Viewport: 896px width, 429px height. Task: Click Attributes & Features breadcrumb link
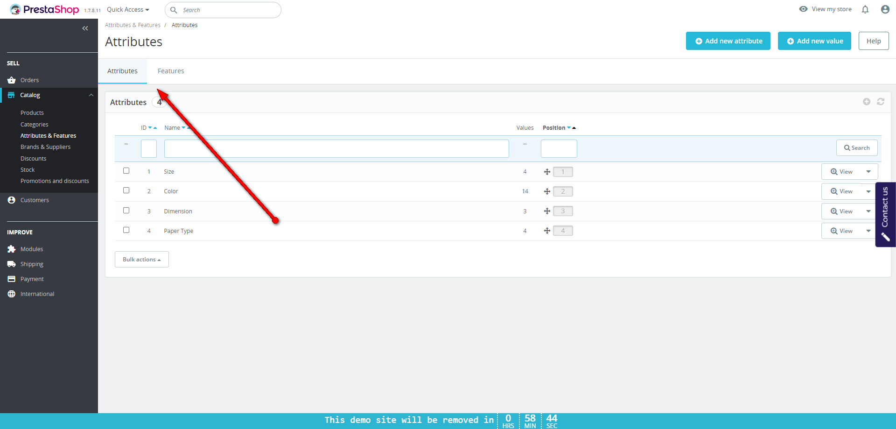pyautogui.click(x=133, y=25)
